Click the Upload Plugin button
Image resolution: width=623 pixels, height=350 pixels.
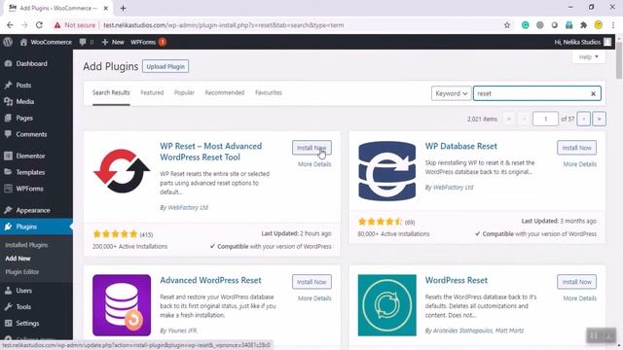pyautogui.click(x=165, y=66)
